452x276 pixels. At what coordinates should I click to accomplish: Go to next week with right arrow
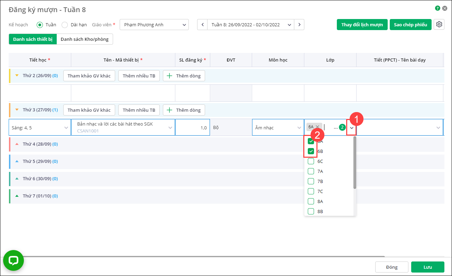299,25
